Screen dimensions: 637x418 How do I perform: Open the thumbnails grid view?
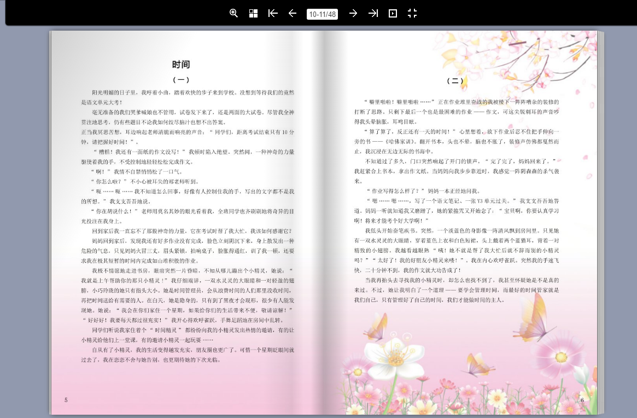(x=253, y=14)
